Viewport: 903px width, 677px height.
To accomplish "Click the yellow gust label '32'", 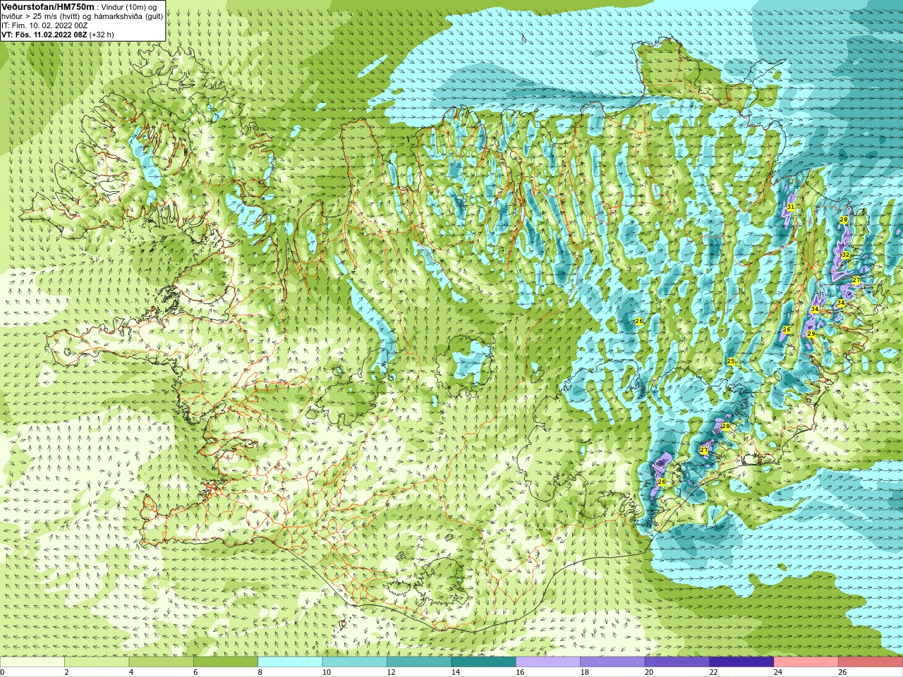I will click(x=846, y=255).
